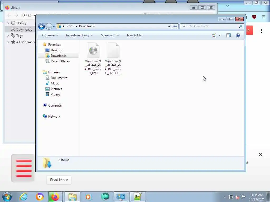The image size is (270, 202).
Task: Open the Share with menu
Action: [110, 35]
